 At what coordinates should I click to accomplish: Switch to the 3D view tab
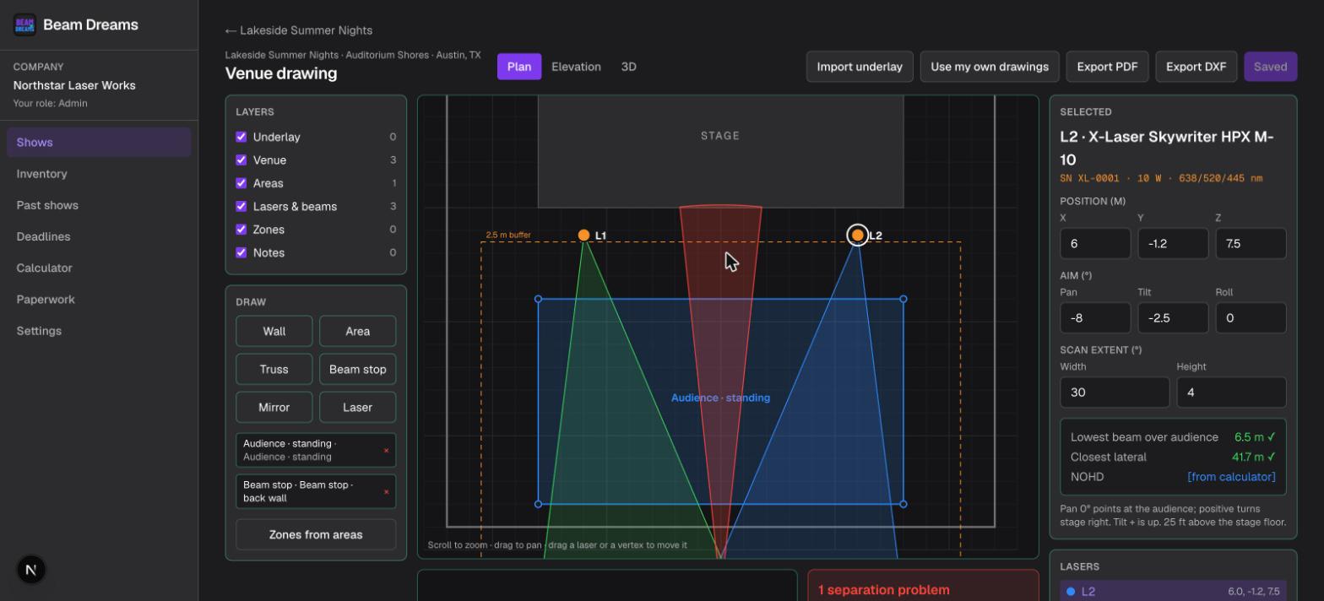point(628,67)
